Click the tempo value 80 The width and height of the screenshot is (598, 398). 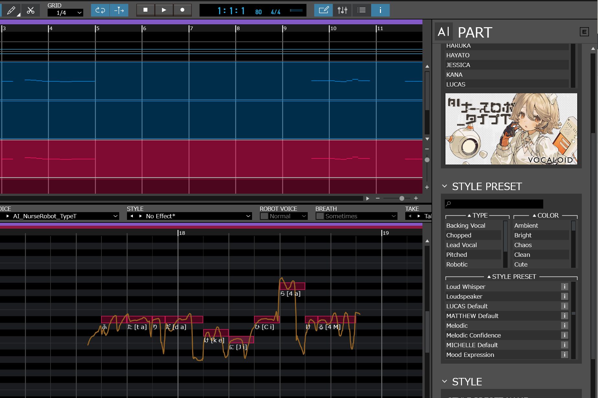[258, 12]
